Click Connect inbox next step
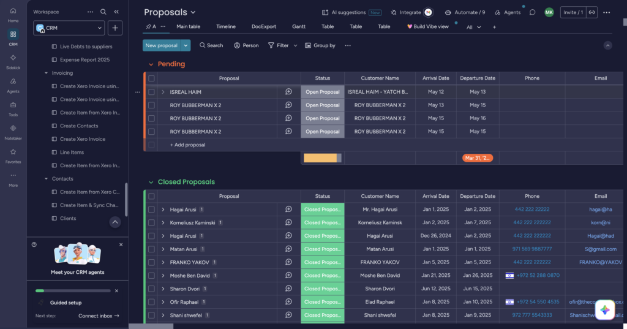The height and width of the screenshot is (329, 627). click(x=99, y=316)
